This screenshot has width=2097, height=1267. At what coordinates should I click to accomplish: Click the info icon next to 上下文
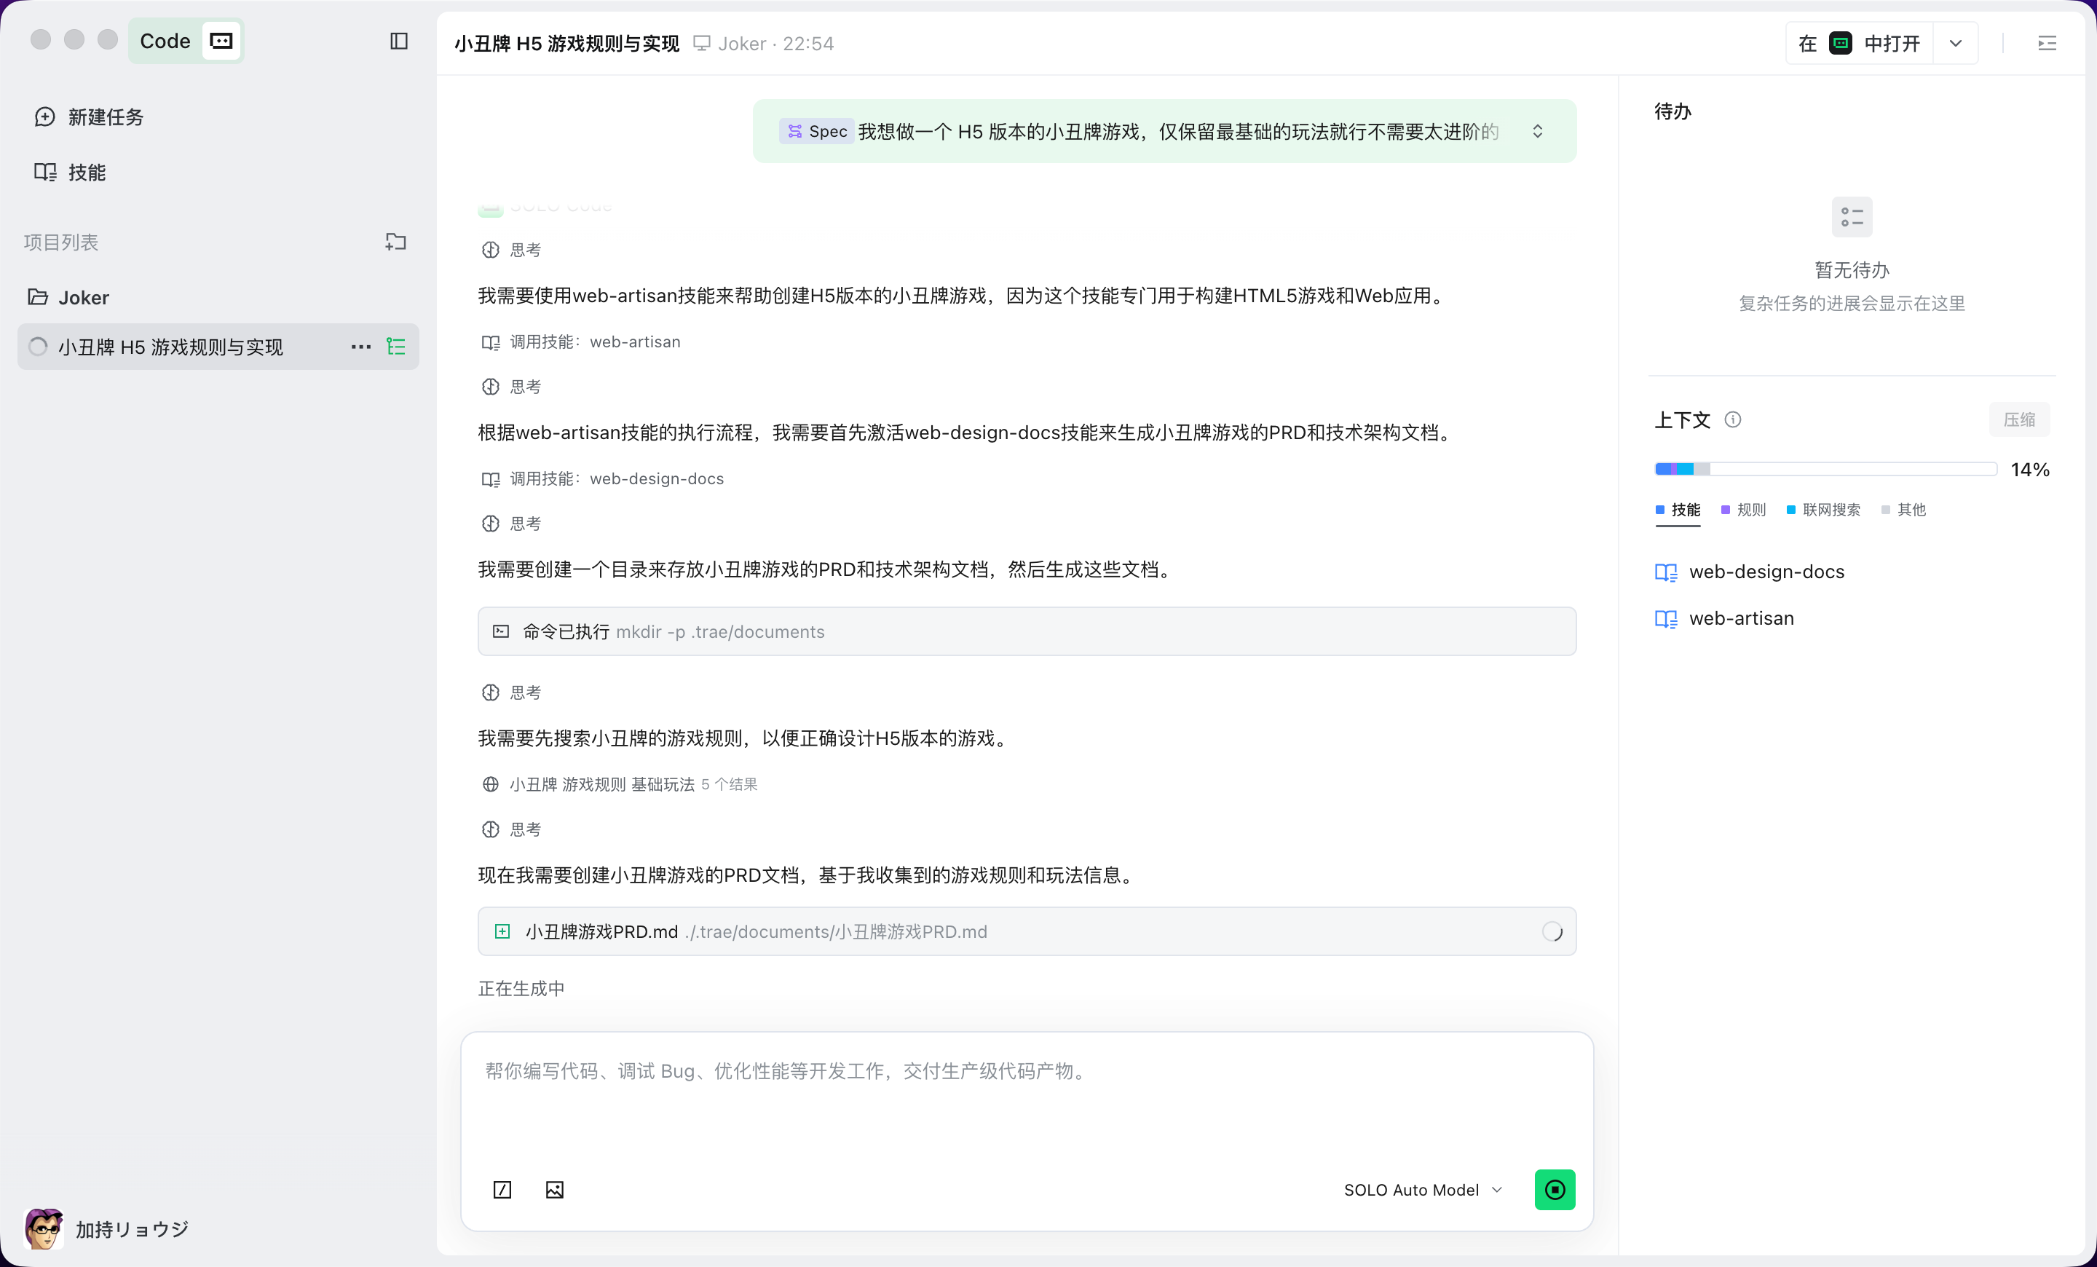(1733, 419)
